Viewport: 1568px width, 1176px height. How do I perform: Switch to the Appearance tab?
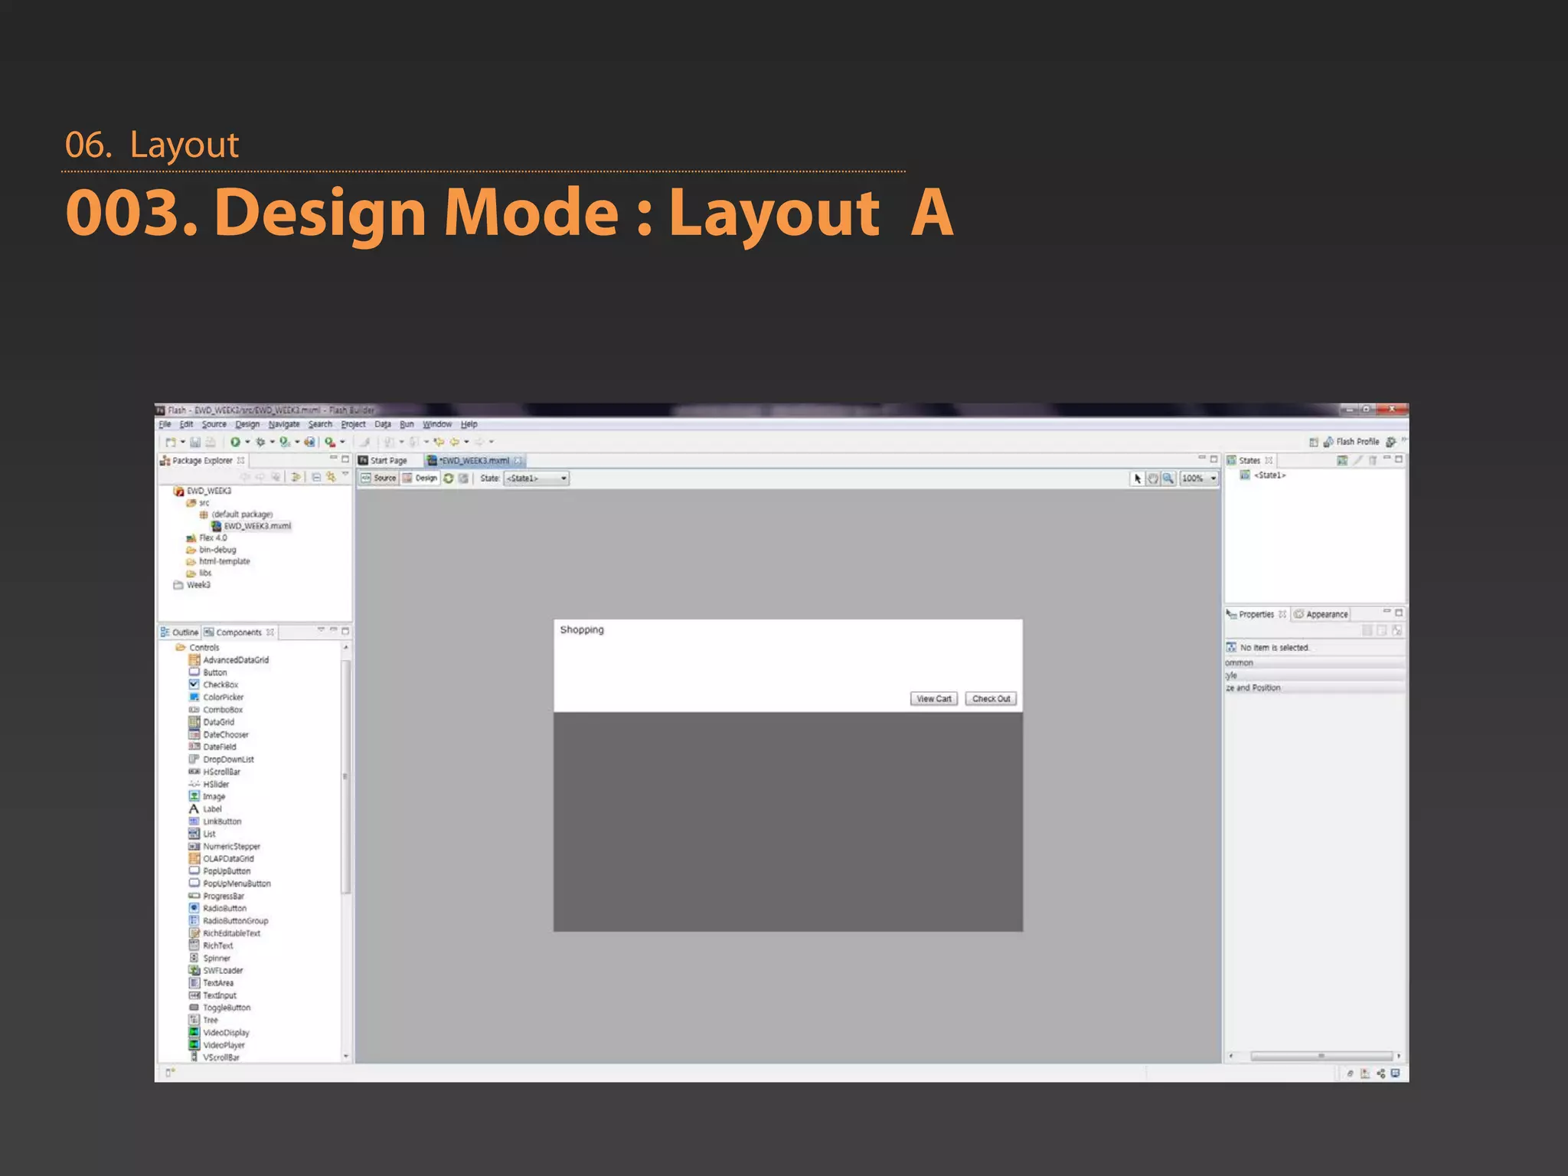click(1321, 614)
